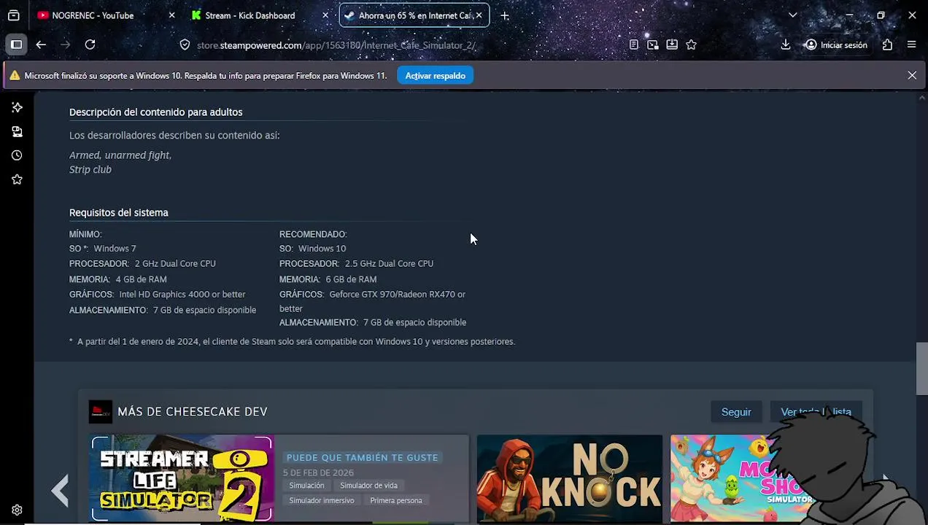This screenshot has height=525, width=928.
Task: Click the 'Ver toda la lista' button
Action: tap(816, 412)
